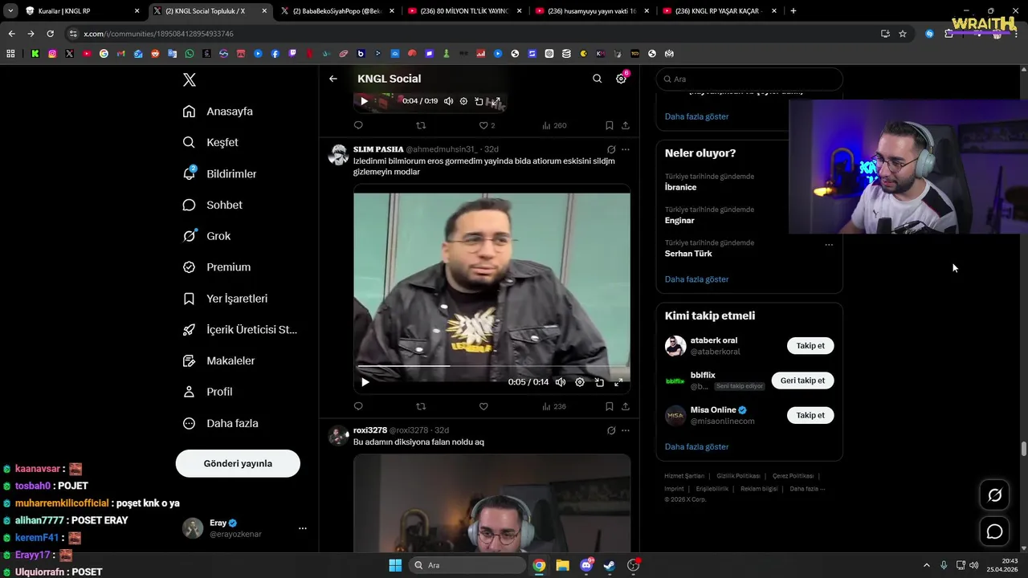Click the Ara search field on X
This screenshot has height=578, width=1028.
(x=749, y=79)
